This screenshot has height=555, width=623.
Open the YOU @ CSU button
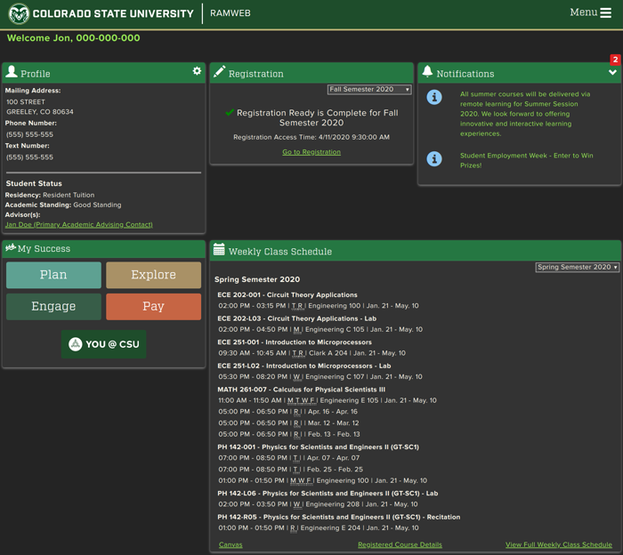click(x=104, y=344)
